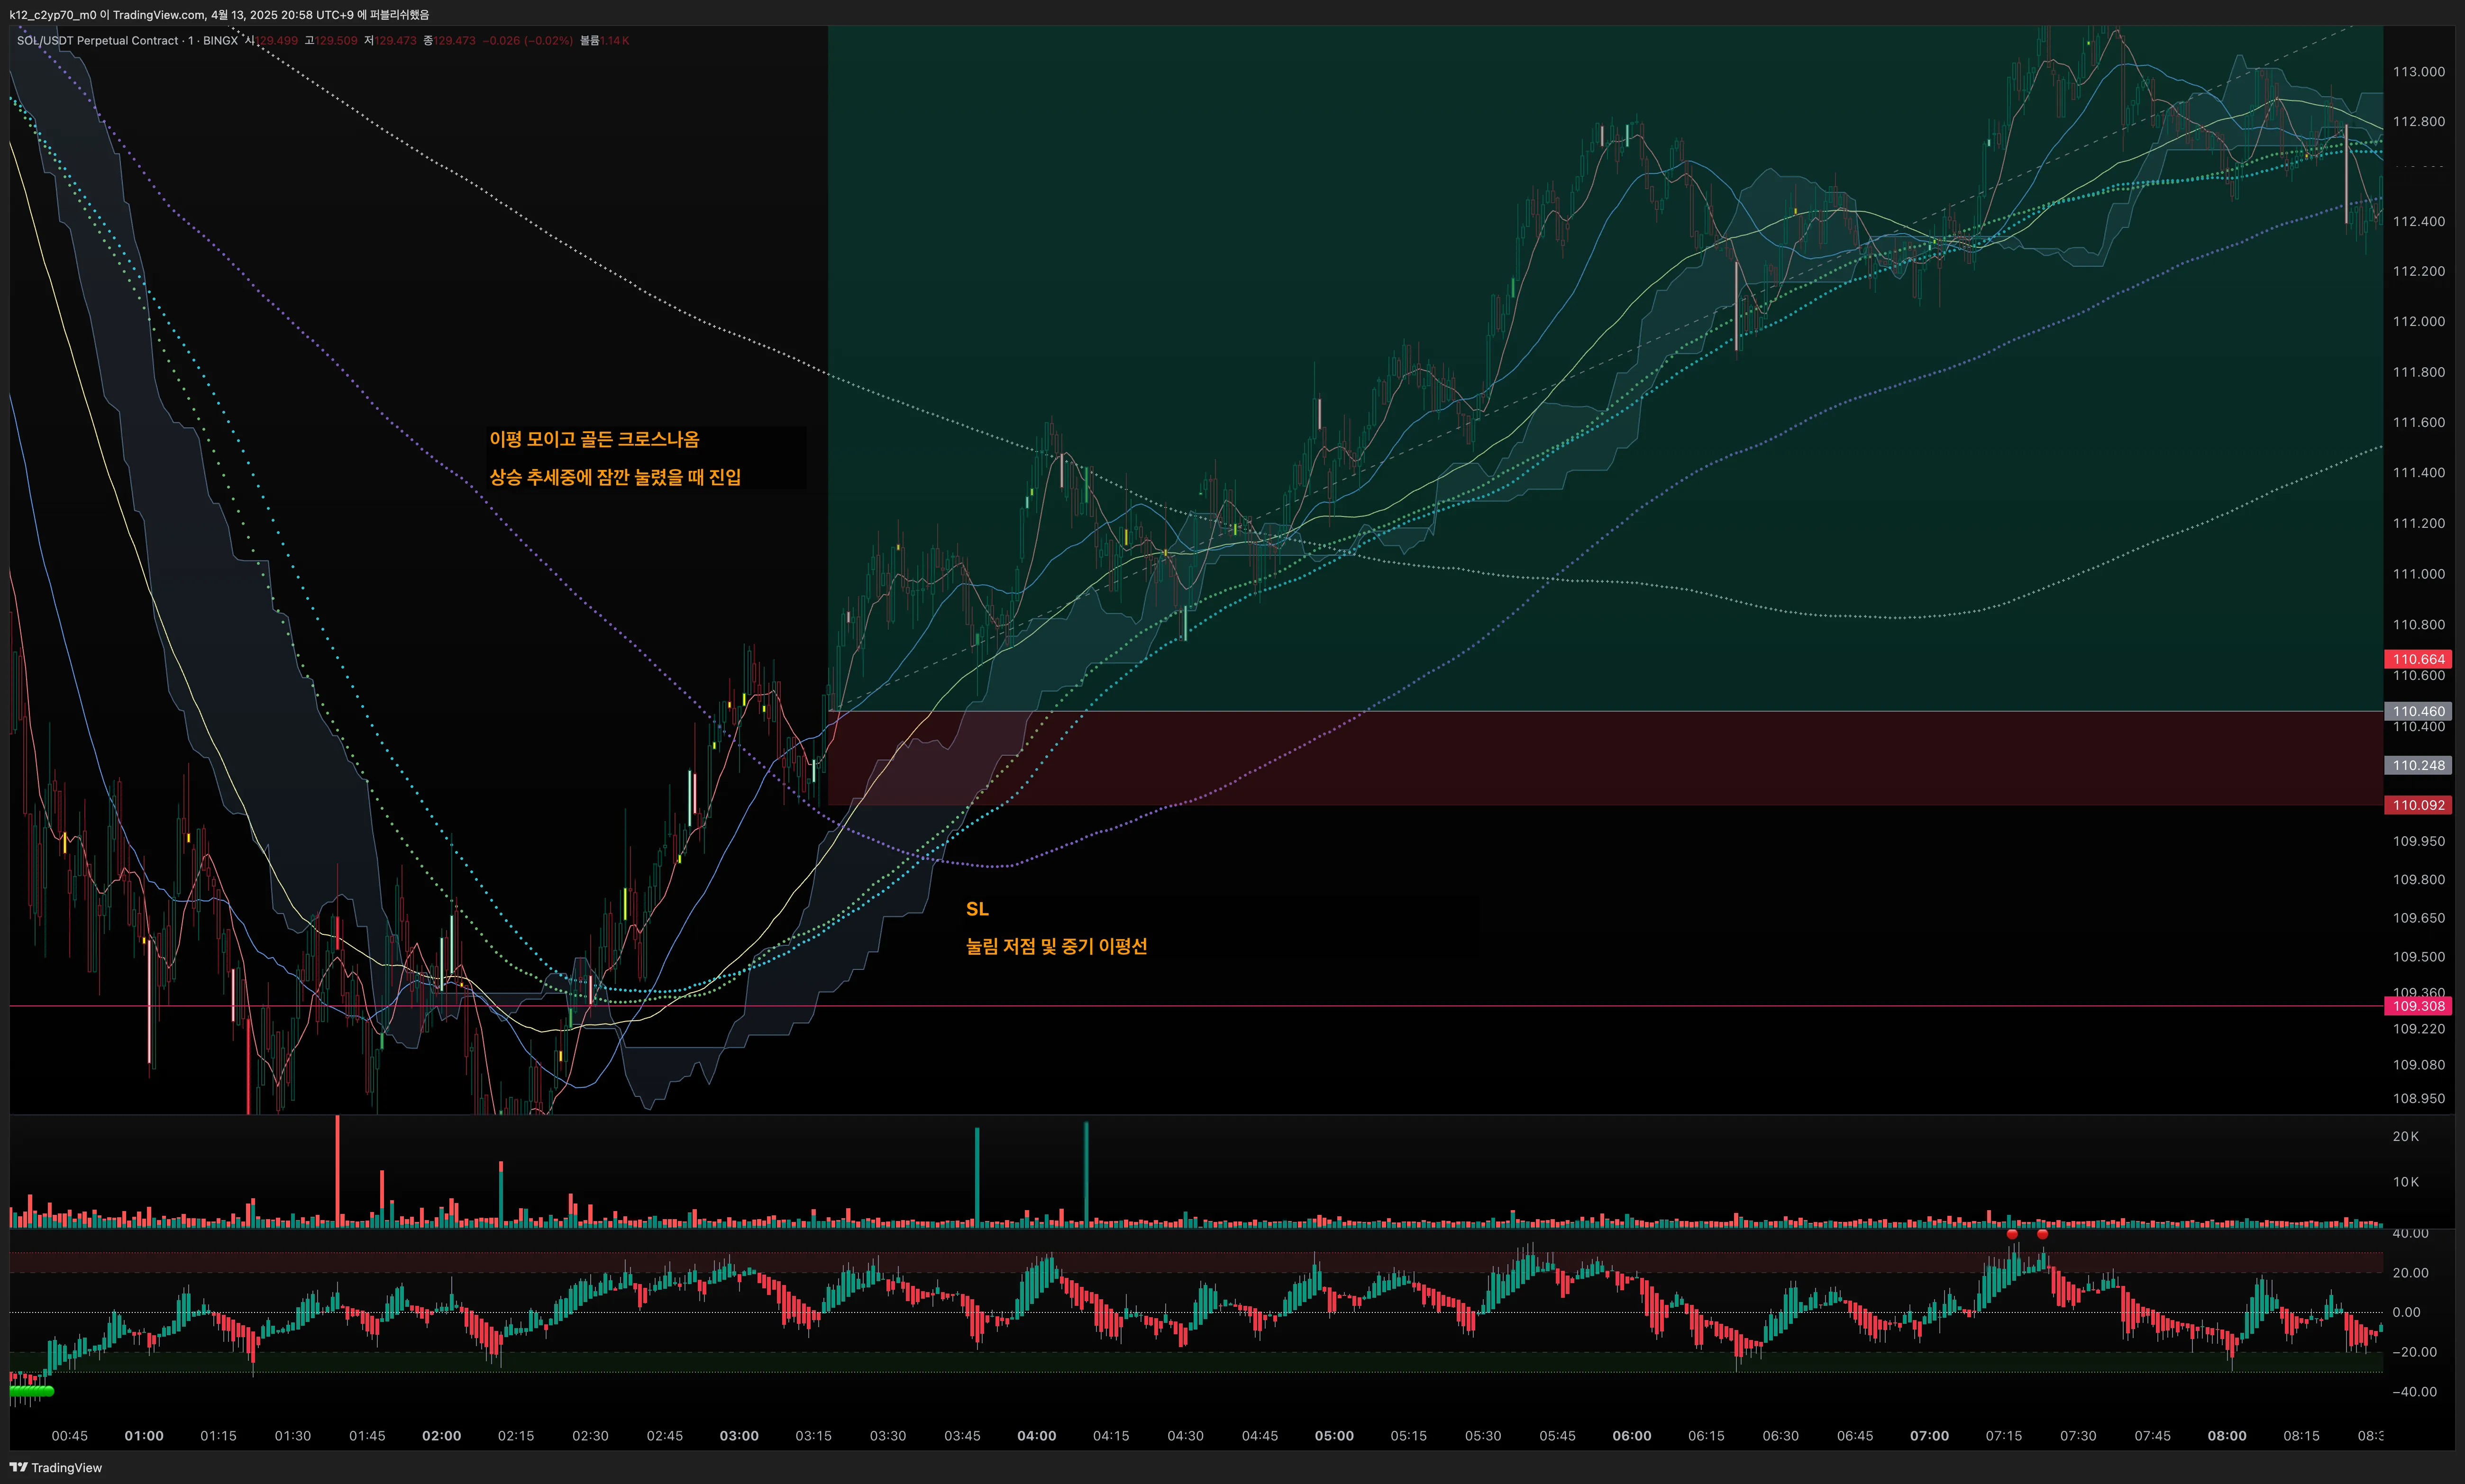Click the 08:15 time axis label
Image resolution: width=2465 pixels, height=1484 pixels.
2301,1436
